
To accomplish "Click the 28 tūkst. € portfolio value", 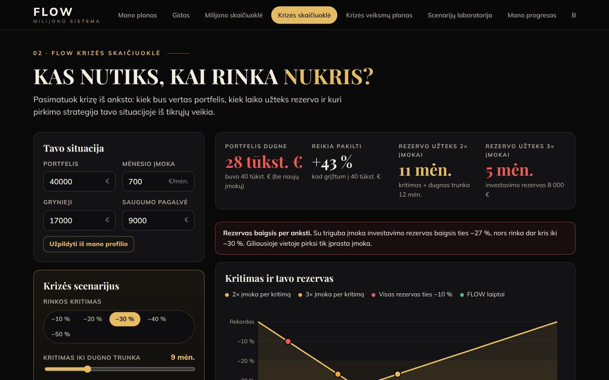I will [264, 163].
